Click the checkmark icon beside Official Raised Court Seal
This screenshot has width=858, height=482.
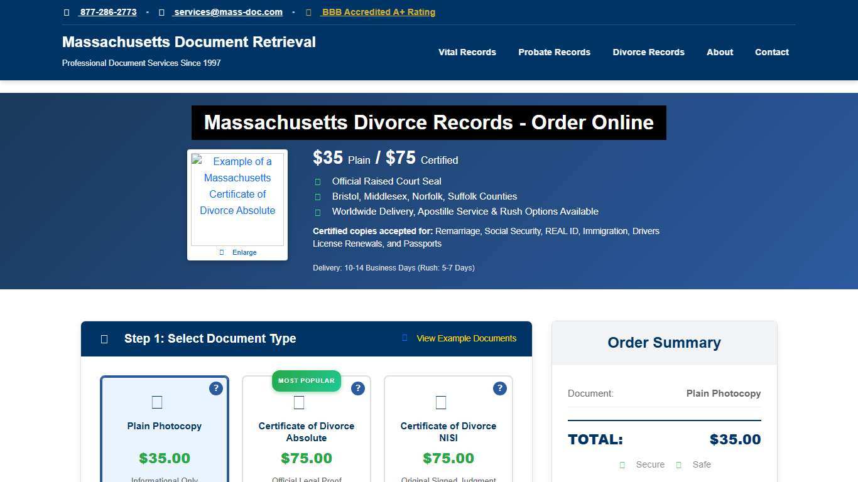318,182
